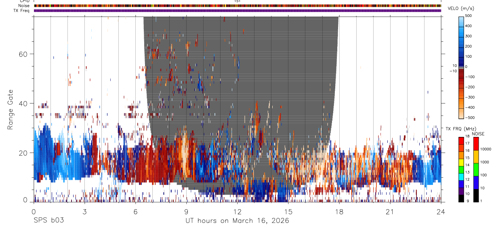This screenshot has height=229, width=496.
Task: Click the '14' label on TX FRQ scale
Action: coord(468,165)
